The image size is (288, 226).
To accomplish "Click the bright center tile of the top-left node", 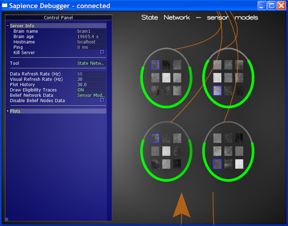I will coord(166,78).
